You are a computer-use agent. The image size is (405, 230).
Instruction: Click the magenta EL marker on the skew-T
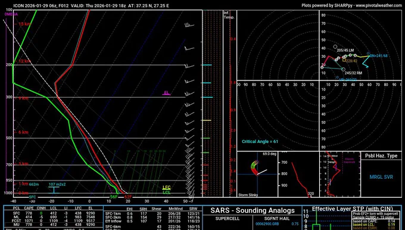coord(166,93)
